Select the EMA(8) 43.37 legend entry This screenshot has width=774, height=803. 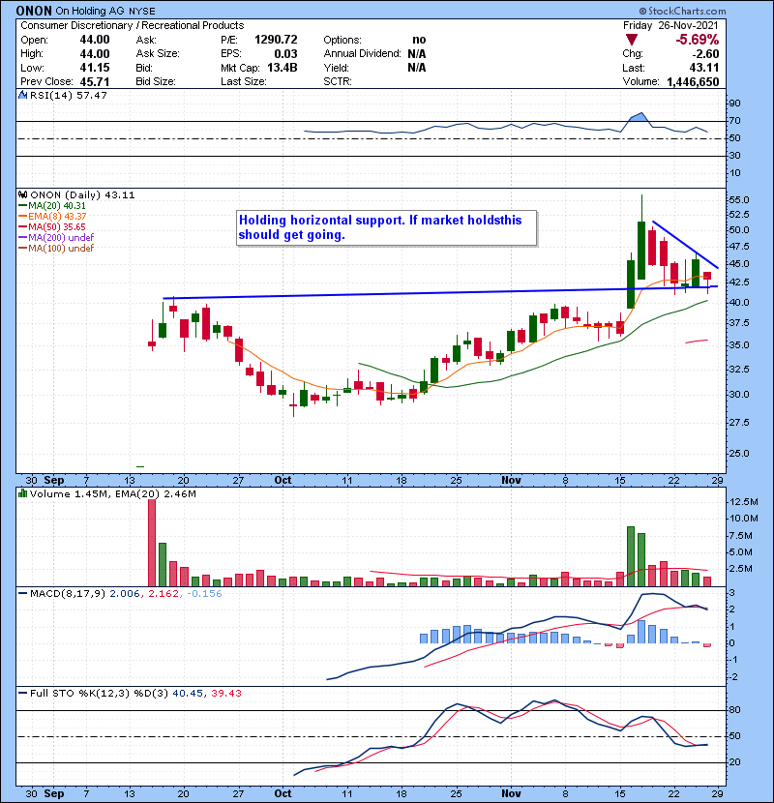[52, 217]
